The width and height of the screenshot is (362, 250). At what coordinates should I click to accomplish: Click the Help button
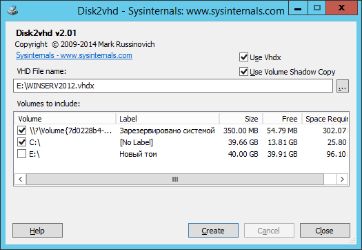click(37, 231)
